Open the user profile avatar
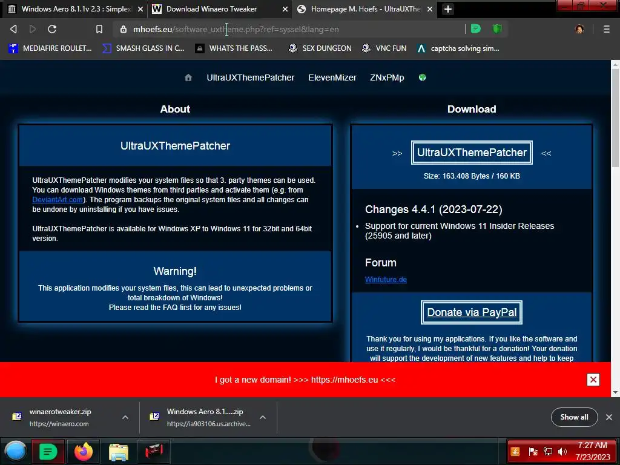Screen dimensions: 620x465 click(x=579, y=29)
